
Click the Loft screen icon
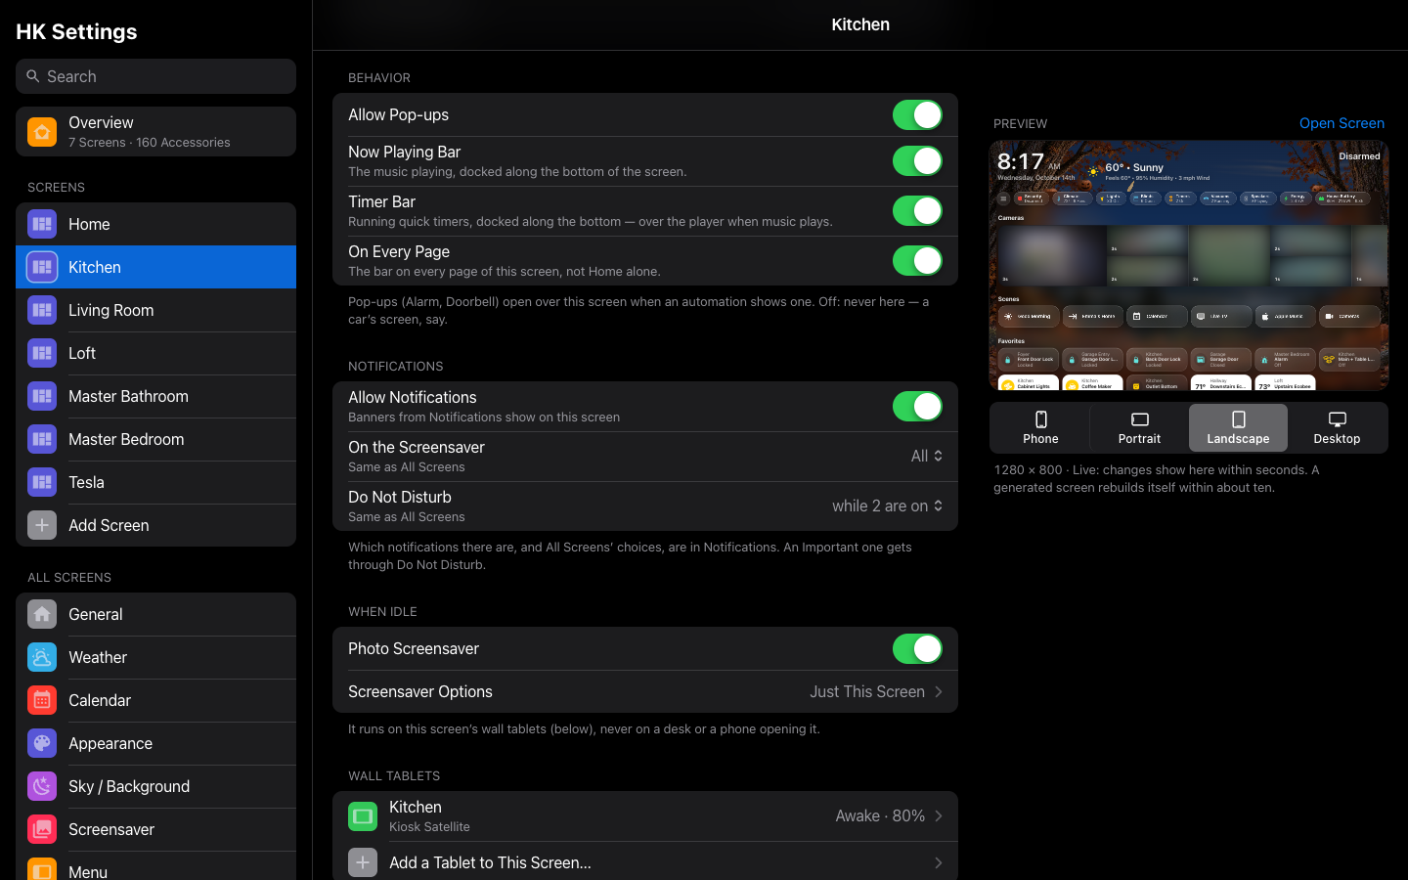coord(42,353)
